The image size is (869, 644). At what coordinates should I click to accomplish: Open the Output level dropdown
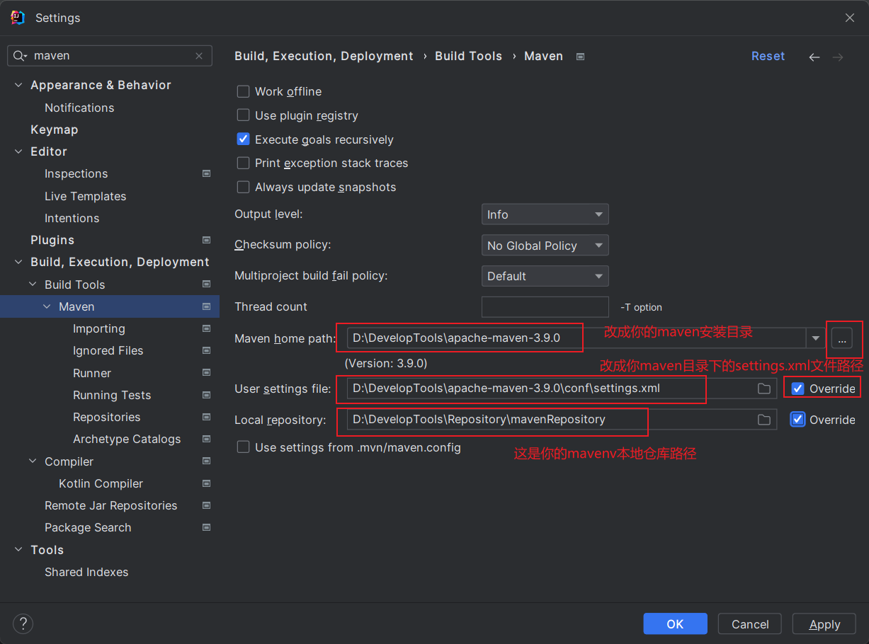click(545, 214)
